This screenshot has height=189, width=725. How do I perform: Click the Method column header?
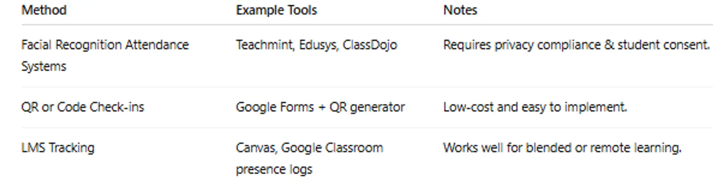click(44, 10)
